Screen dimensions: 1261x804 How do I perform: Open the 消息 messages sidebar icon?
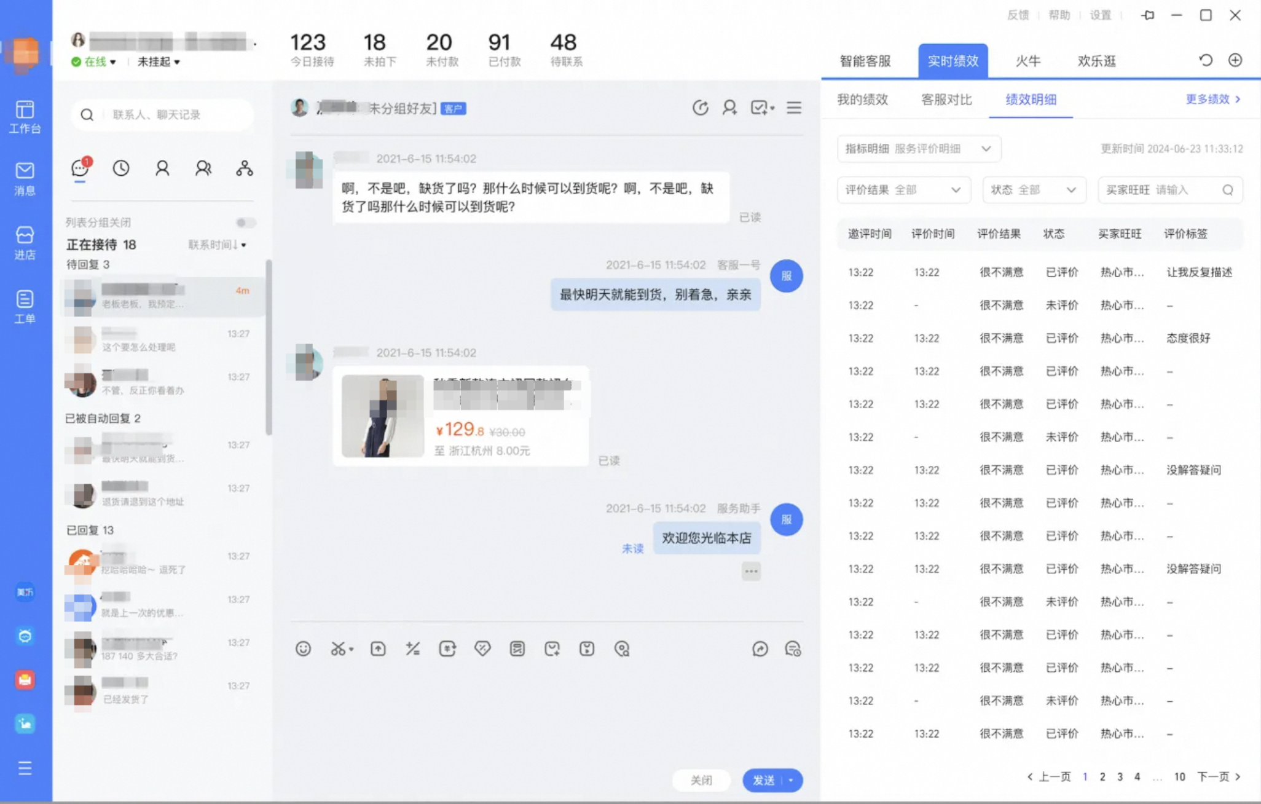click(25, 179)
